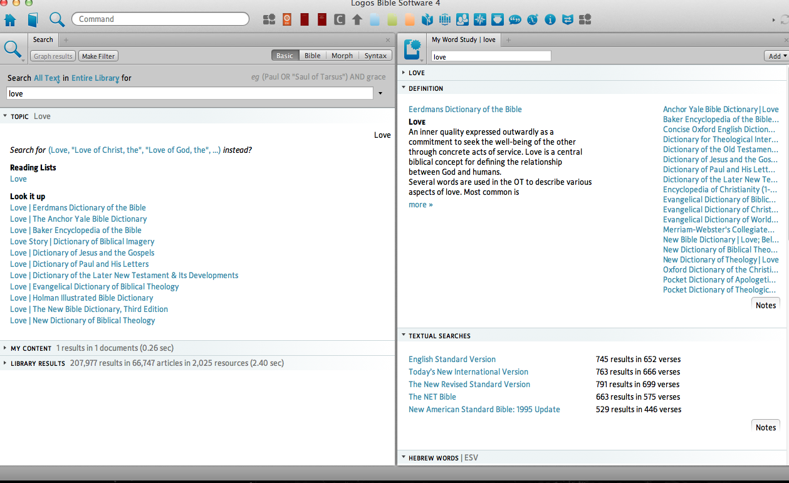The height and width of the screenshot is (483, 789).
Task: Click Notes button under Definition
Action: pos(766,305)
